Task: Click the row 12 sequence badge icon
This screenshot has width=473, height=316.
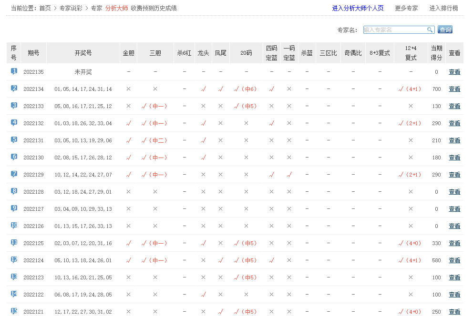Action: [14, 260]
